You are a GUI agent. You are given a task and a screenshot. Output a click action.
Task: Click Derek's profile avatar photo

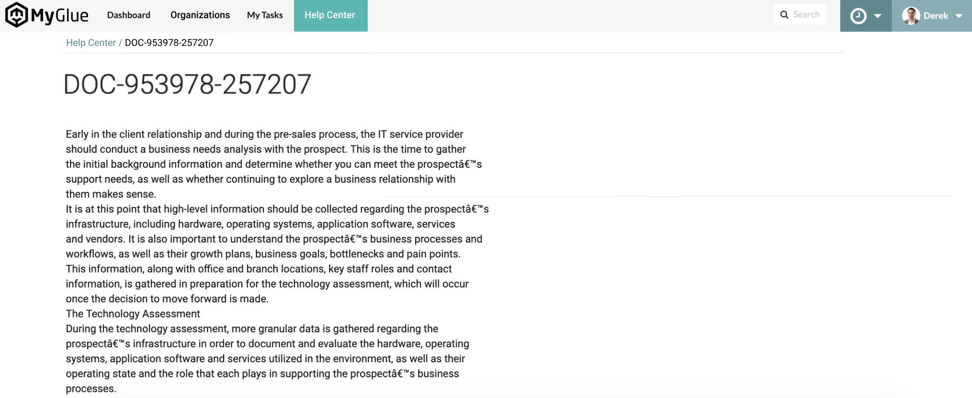tap(910, 16)
